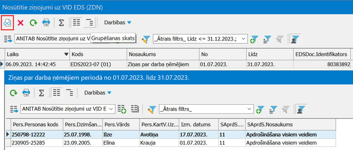Expand the lower _Ātrais filtrs_ dropdown
The image size is (353, 150).
(249, 109)
